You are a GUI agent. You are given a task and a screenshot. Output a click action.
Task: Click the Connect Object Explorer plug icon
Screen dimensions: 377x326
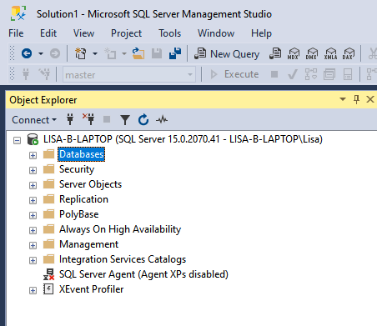pyautogui.click(x=70, y=119)
